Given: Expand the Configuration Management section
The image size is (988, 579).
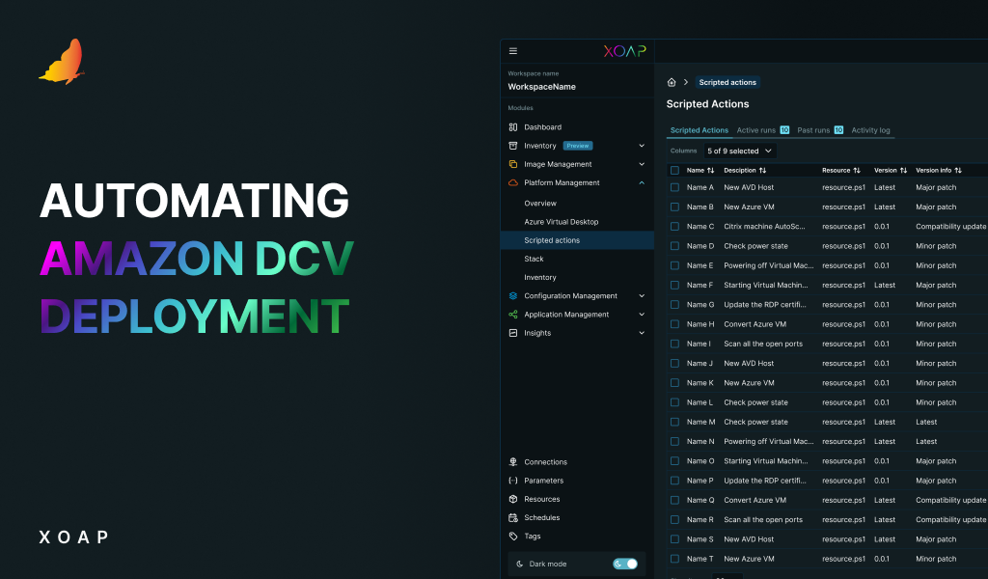Looking at the screenshot, I should [640, 295].
